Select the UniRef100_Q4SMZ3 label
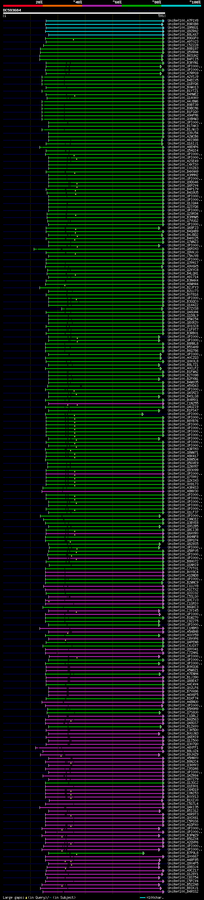Image resolution: width=204 pixels, height=900 pixels. (x=183, y=393)
